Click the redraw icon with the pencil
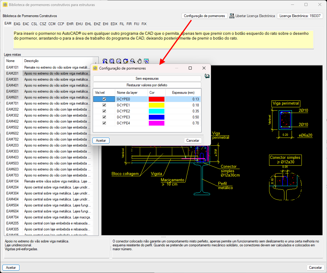327x273 pixels. pos(126,61)
